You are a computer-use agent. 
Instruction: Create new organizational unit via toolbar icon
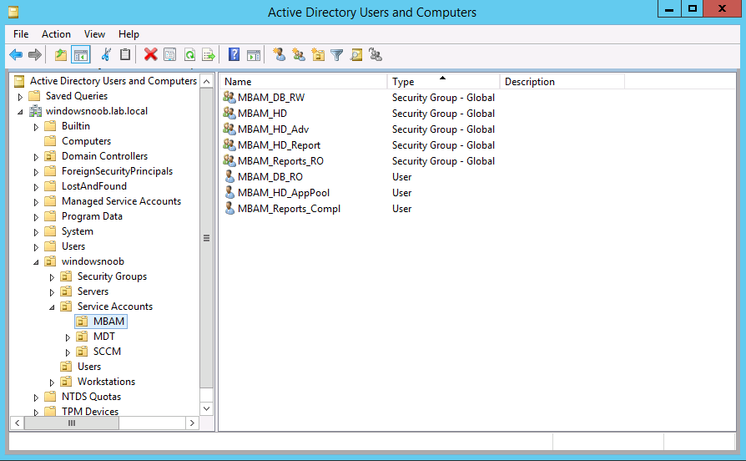coord(318,55)
